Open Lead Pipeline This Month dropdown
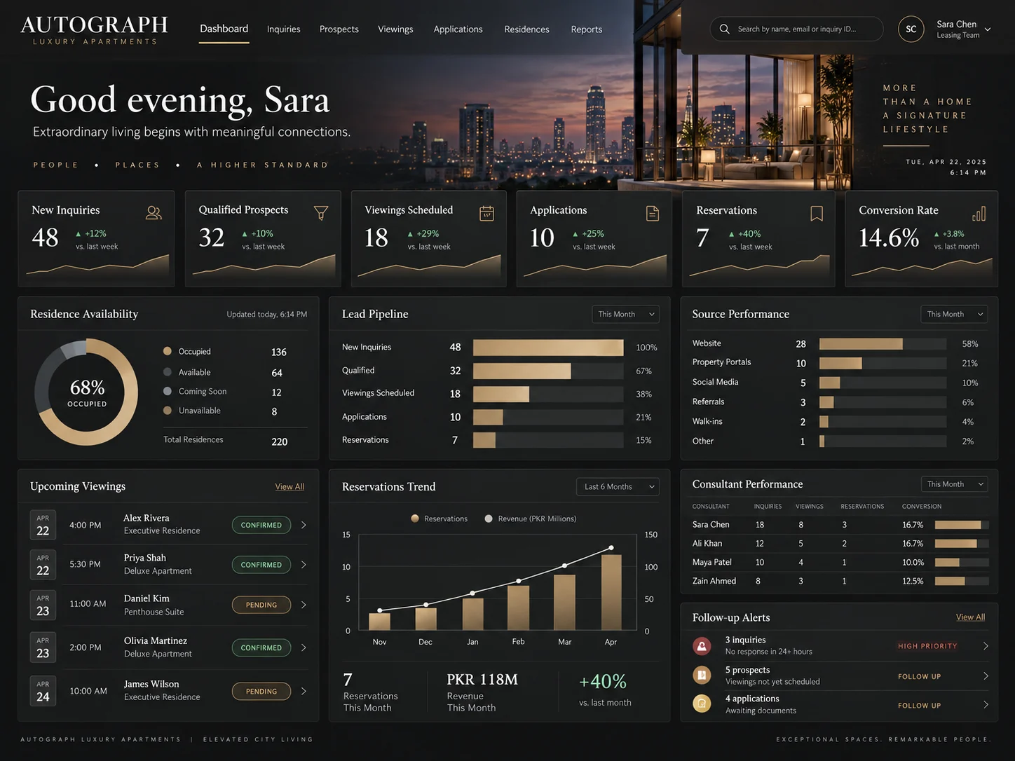This screenshot has width=1015, height=761. coord(626,314)
